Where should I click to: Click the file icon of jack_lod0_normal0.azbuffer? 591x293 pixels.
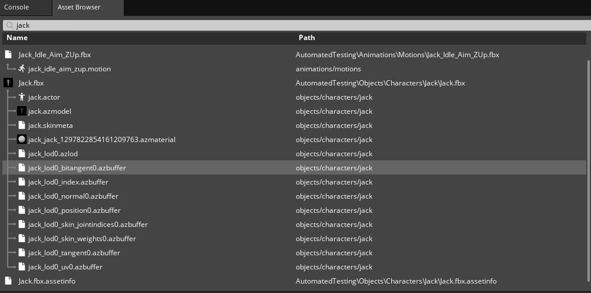22,196
